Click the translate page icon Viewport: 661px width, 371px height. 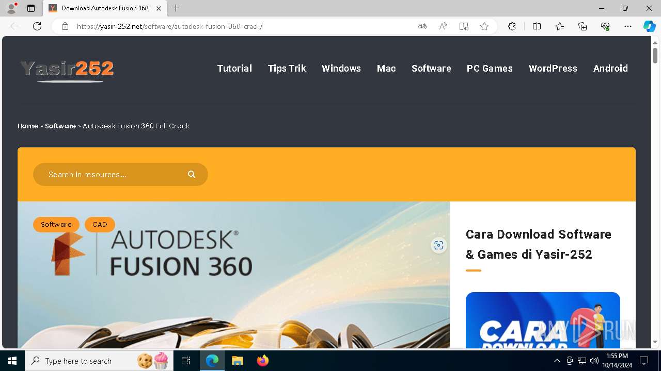[422, 26]
